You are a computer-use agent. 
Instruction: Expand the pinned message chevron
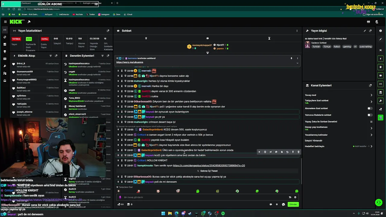pos(297,63)
